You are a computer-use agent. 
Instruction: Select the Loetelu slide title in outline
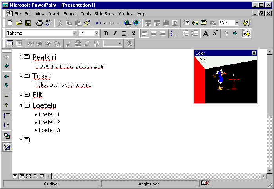coord(44,105)
